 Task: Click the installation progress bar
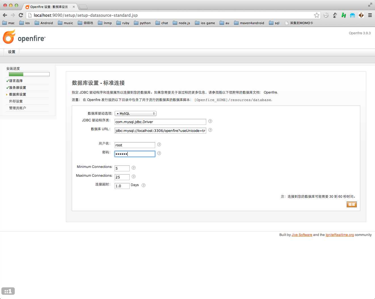pos(29,74)
